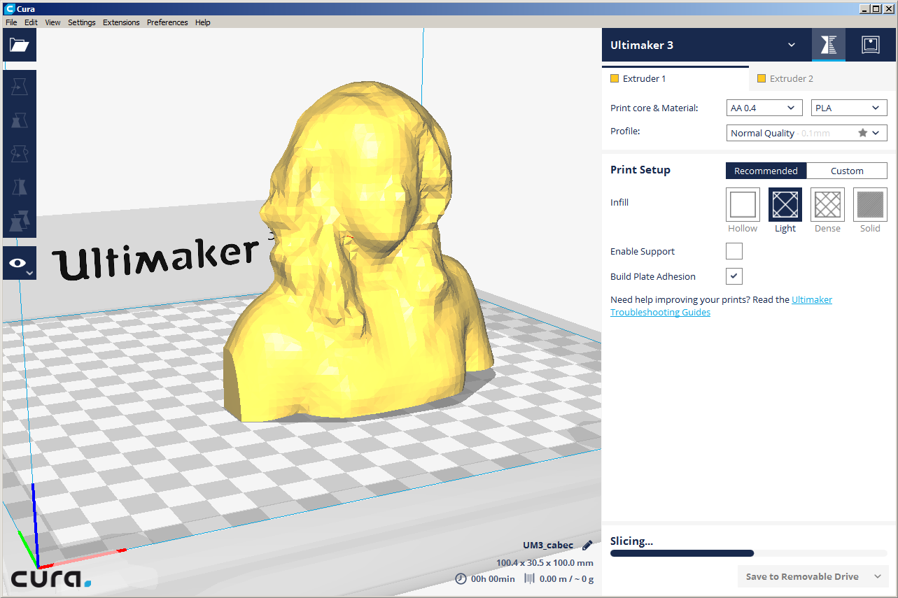898x598 pixels.
Task: Click the Extruder 2 yellow color swatch
Action: point(762,79)
